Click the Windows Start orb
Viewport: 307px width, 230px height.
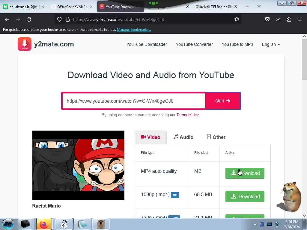pyautogui.click(x=8, y=224)
